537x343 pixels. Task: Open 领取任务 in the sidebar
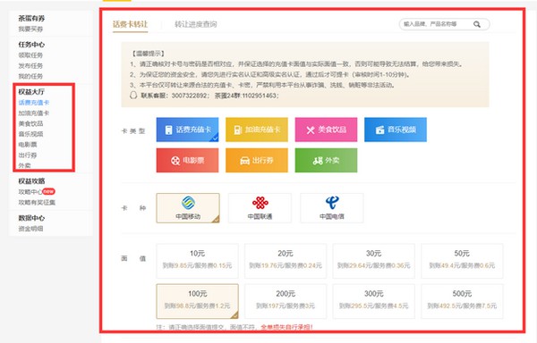point(30,55)
